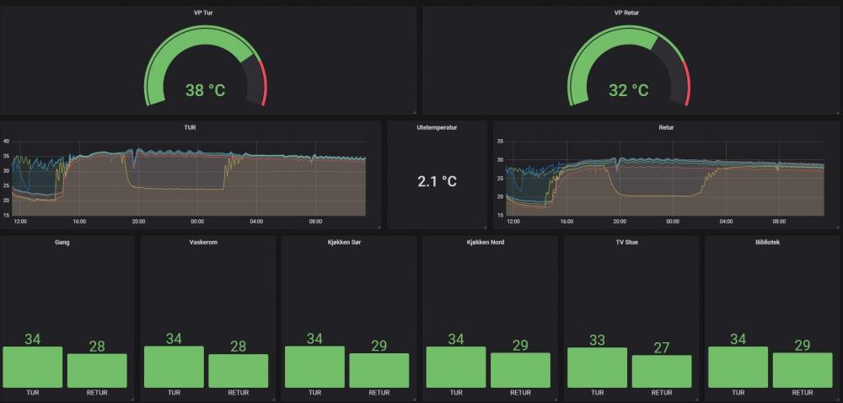
Task: Click the 2.1 °C outdoor temperature value
Action: pos(437,181)
